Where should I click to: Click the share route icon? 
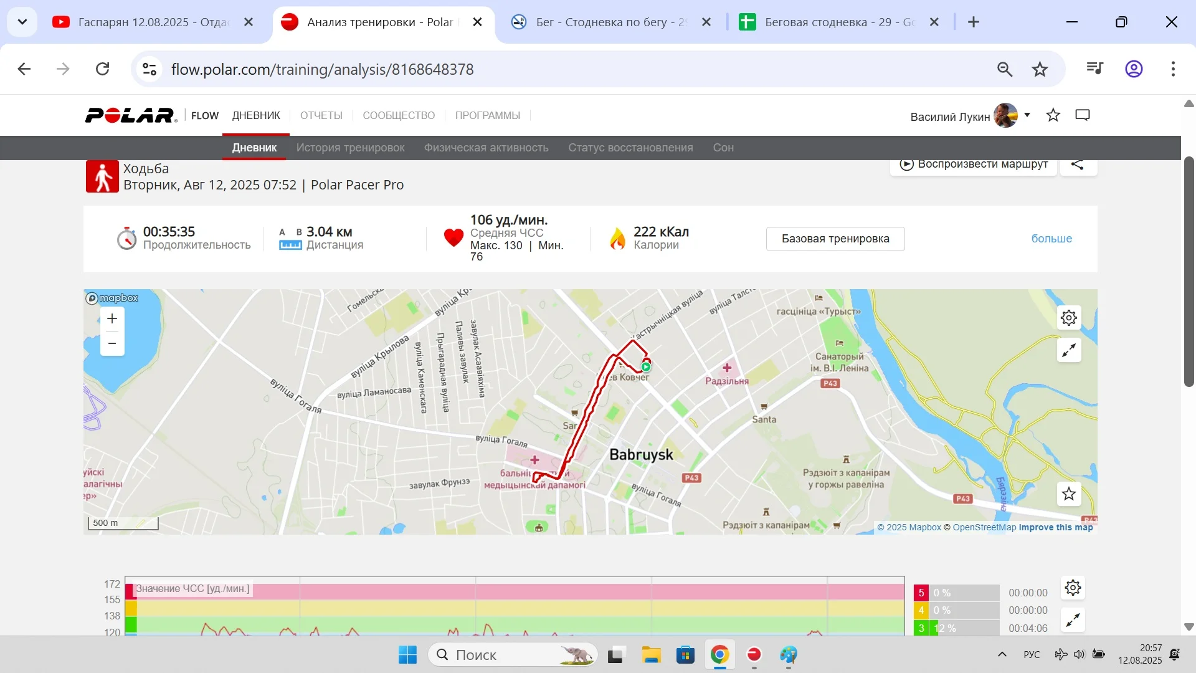point(1078,165)
